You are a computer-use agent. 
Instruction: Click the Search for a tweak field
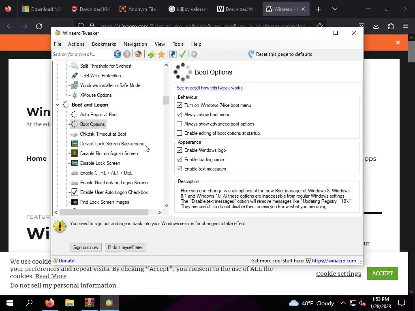click(82, 54)
